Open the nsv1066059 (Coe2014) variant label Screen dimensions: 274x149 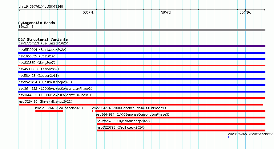tap(37, 56)
